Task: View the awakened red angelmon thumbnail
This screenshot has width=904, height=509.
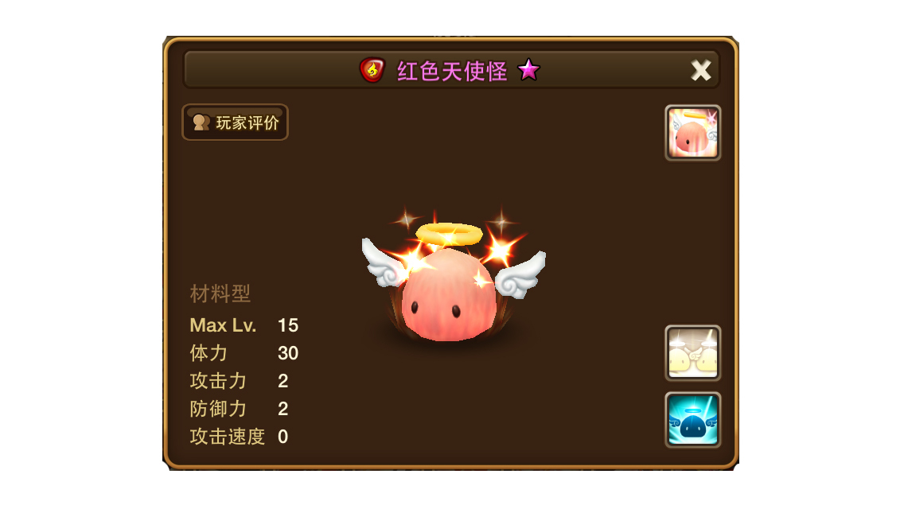Action: point(692,133)
